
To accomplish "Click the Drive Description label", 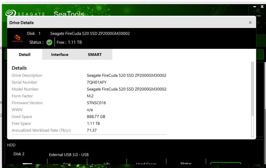I will [x=27, y=75].
